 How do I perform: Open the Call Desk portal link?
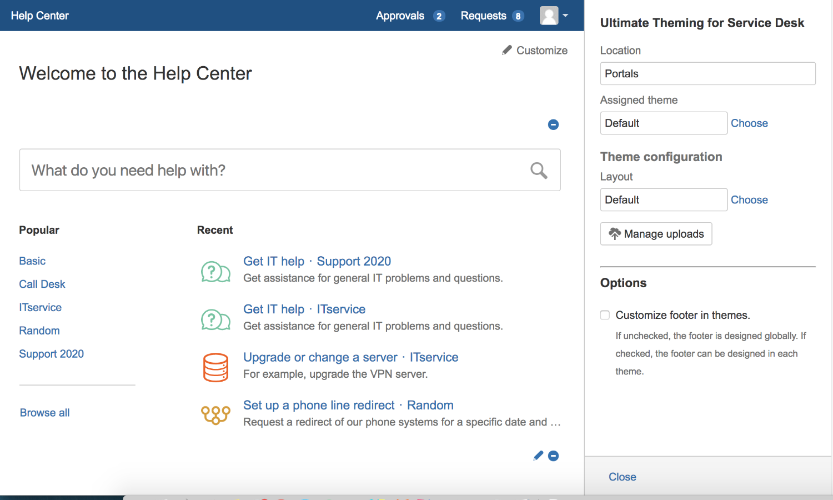42,284
